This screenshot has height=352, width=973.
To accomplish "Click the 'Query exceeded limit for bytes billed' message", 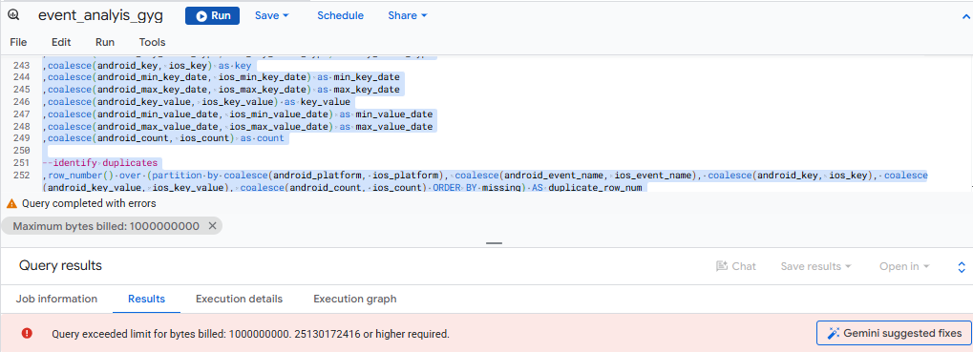I will (x=251, y=334).
